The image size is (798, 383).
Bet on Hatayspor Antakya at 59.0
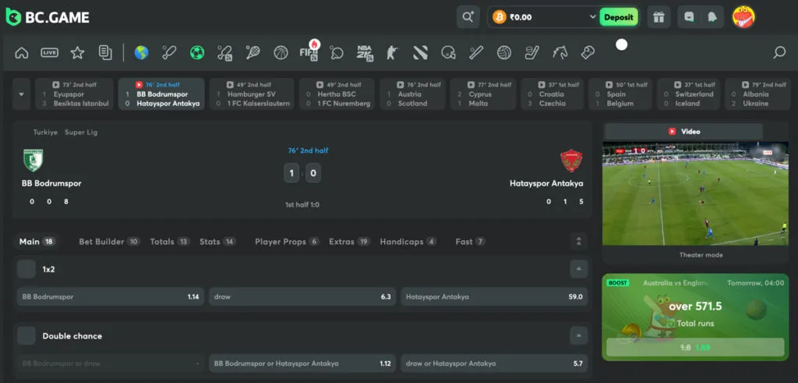494,296
